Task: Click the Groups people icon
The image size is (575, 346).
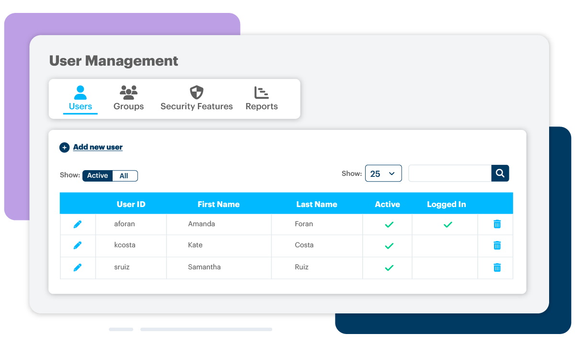Action: click(128, 92)
